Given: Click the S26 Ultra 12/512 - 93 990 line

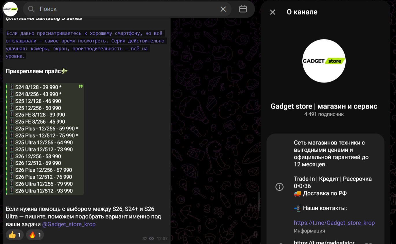Looking at the screenshot, I should [41, 191].
